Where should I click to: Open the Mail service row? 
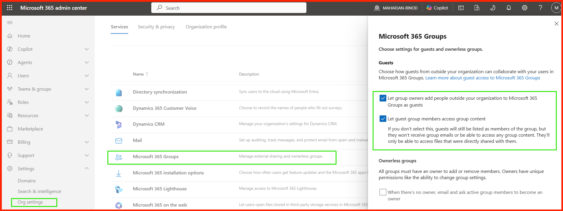click(239, 140)
